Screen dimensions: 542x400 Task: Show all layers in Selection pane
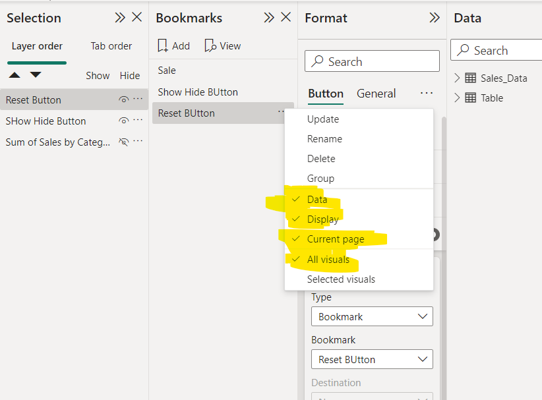point(98,76)
